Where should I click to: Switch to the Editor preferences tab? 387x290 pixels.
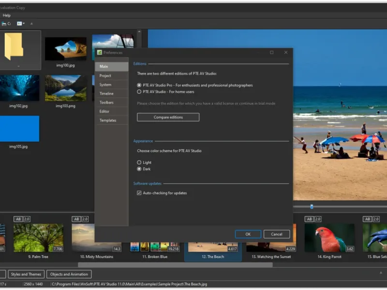pyautogui.click(x=112, y=112)
